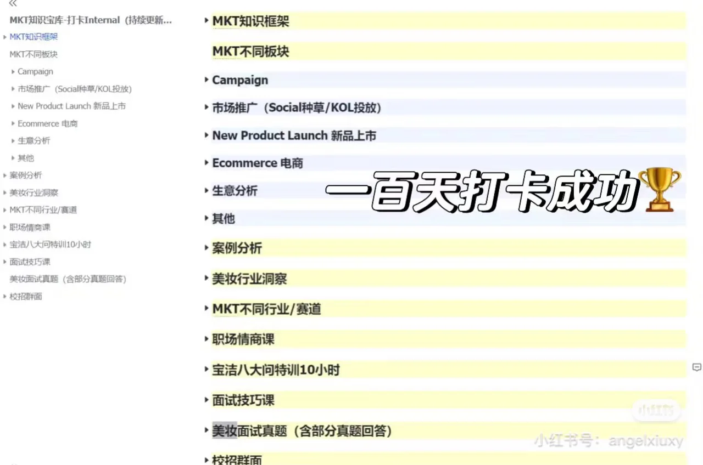The width and height of the screenshot is (703, 465).
Task: Toggle 美妆行业洞察 heading arrow in document
Action: click(207, 279)
